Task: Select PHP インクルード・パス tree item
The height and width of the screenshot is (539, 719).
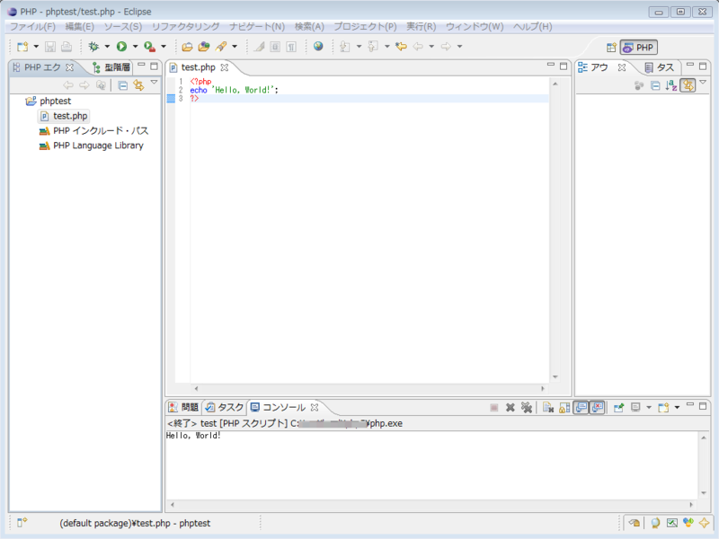Action: point(93,130)
